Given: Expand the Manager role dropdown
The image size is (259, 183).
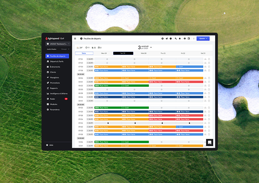Looking at the screenshot, I should pyautogui.click(x=68, y=49).
